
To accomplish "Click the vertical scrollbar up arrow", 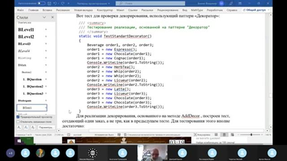I will coord(271,15).
